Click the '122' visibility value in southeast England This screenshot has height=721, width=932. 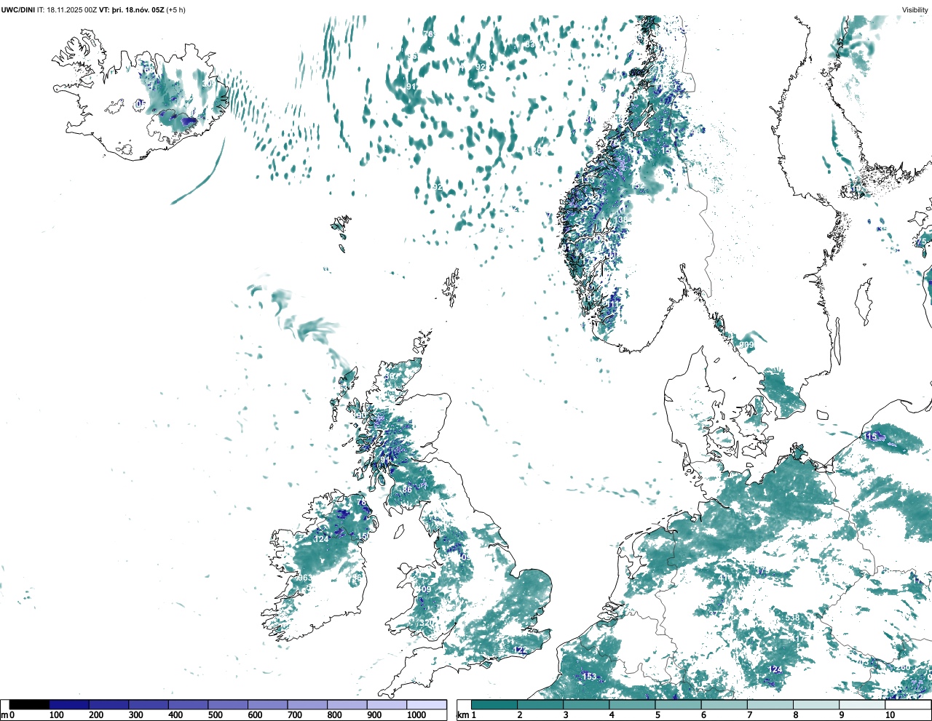[521, 650]
